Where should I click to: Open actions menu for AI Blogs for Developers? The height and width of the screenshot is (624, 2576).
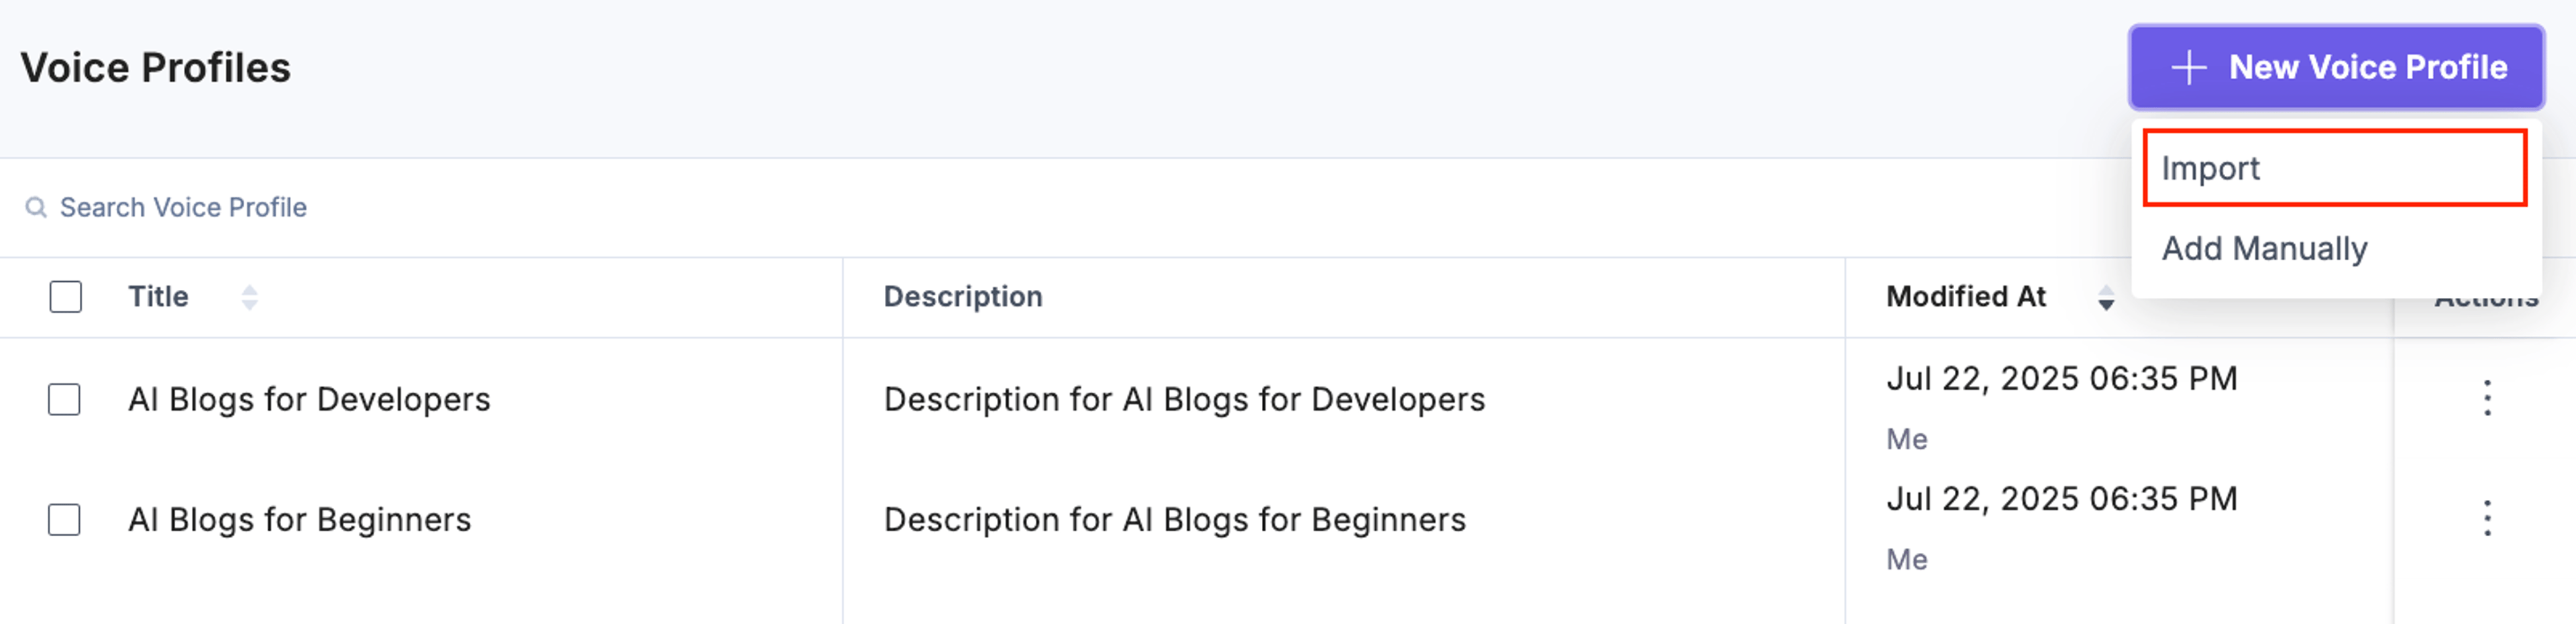click(2487, 398)
